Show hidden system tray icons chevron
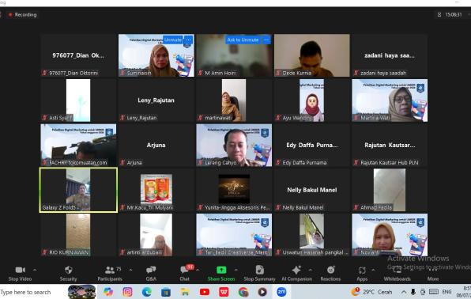 click(x=404, y=292)
